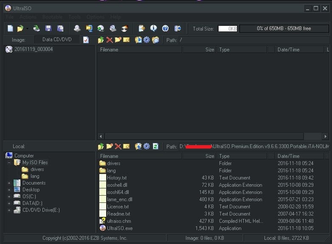The height and width of the screenshot is (244, 332).
Task: Click right arrow of image pane horizontal scrollbar
Action: click(x=326, y=137)
